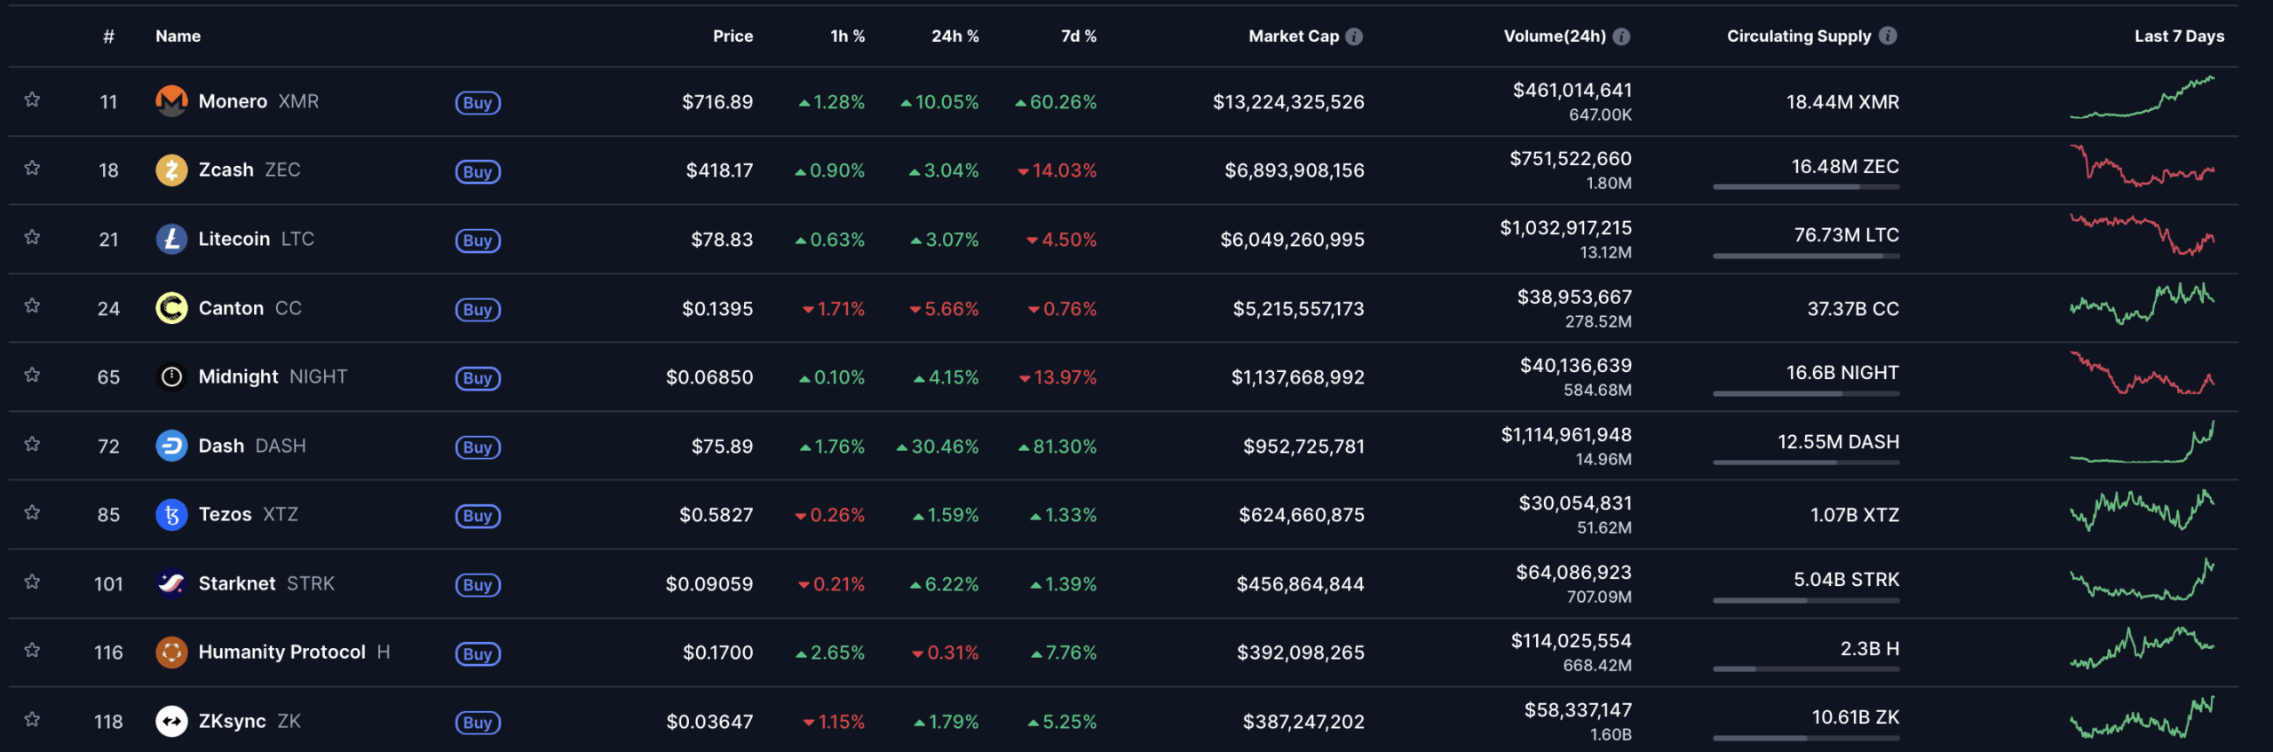Click Dash price $75.89

722,446
